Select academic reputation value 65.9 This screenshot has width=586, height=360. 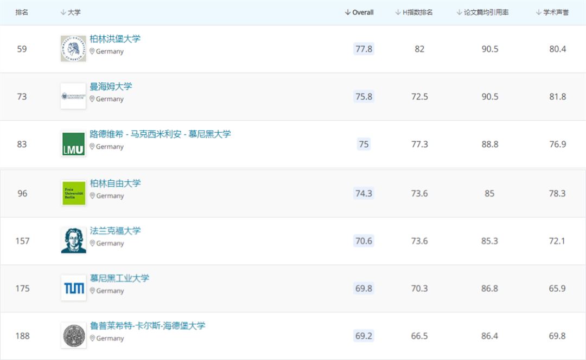point(557,289)
